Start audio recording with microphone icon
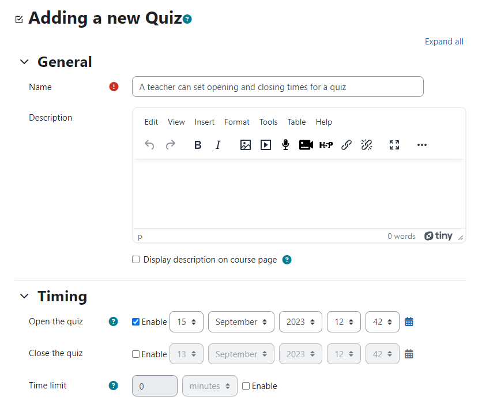 point(285,145)
